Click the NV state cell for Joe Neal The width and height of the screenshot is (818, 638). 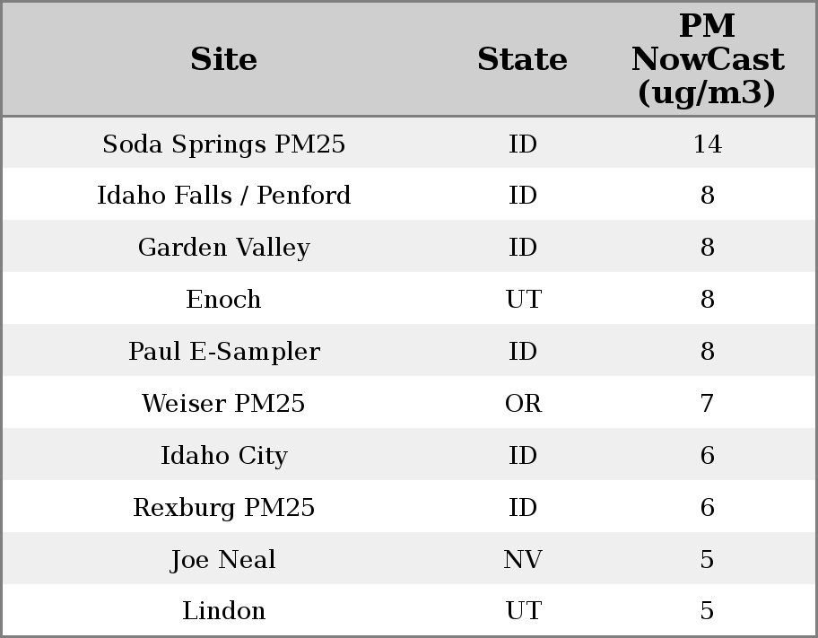[x=523, y=559]
